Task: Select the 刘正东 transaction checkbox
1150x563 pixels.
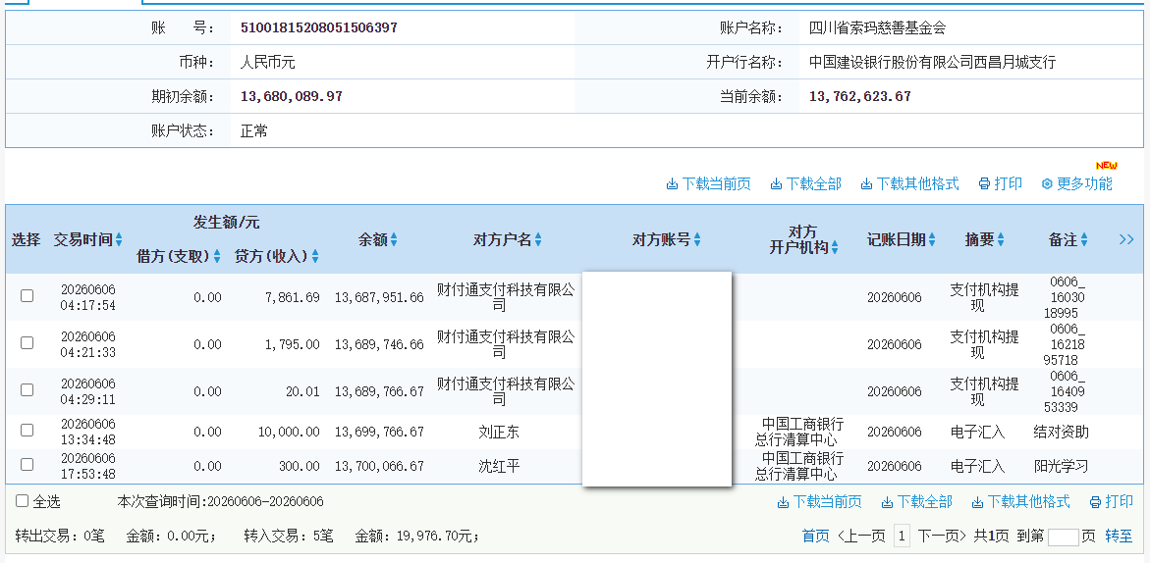Action: (x=27, y=430)
